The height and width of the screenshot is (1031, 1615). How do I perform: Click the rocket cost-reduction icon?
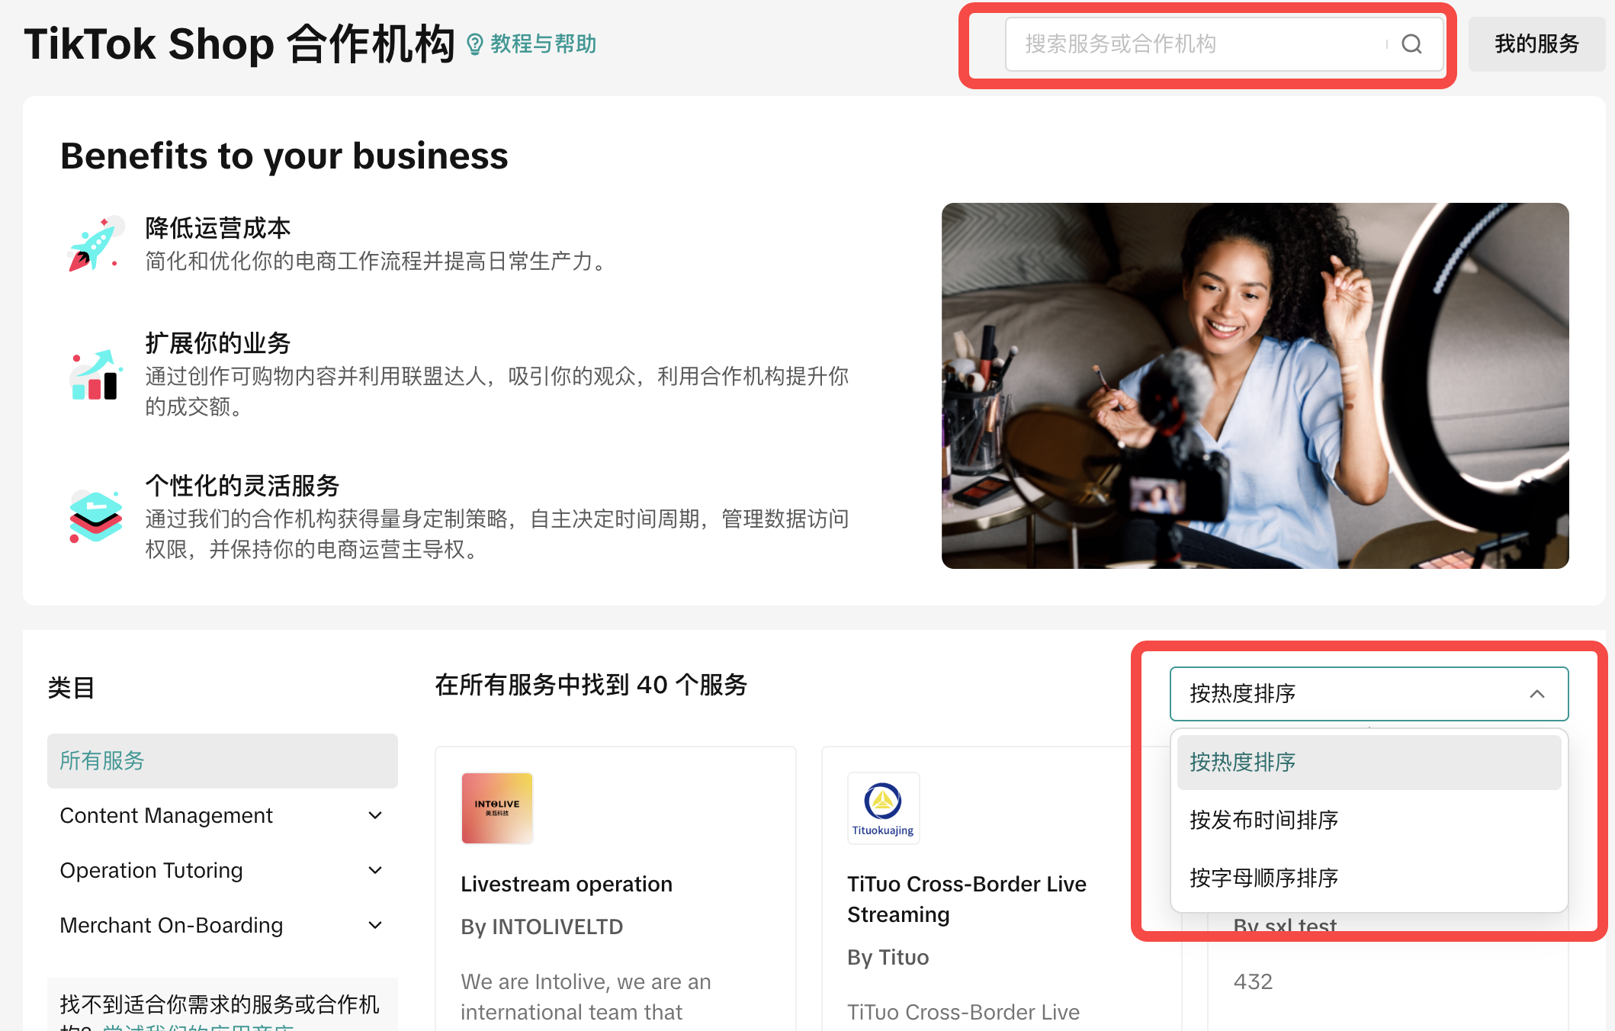[95, 244]
